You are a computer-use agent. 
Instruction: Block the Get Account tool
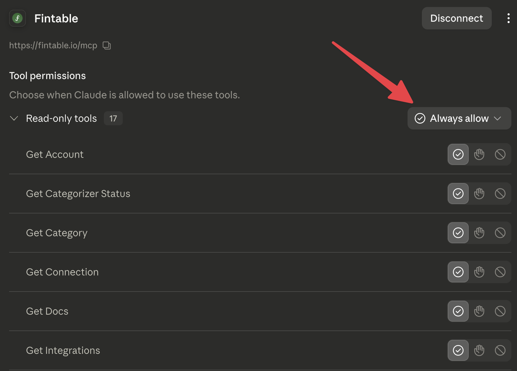pos(500,154)
